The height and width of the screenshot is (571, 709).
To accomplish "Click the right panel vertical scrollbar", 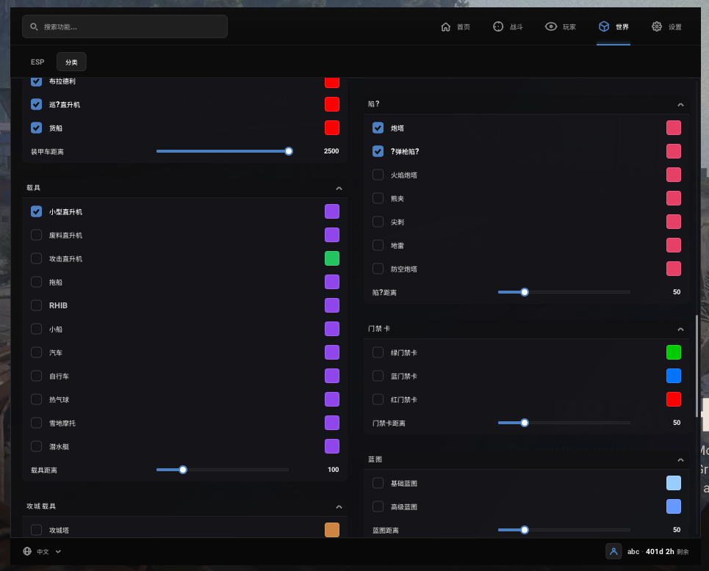I will [697, 366].
